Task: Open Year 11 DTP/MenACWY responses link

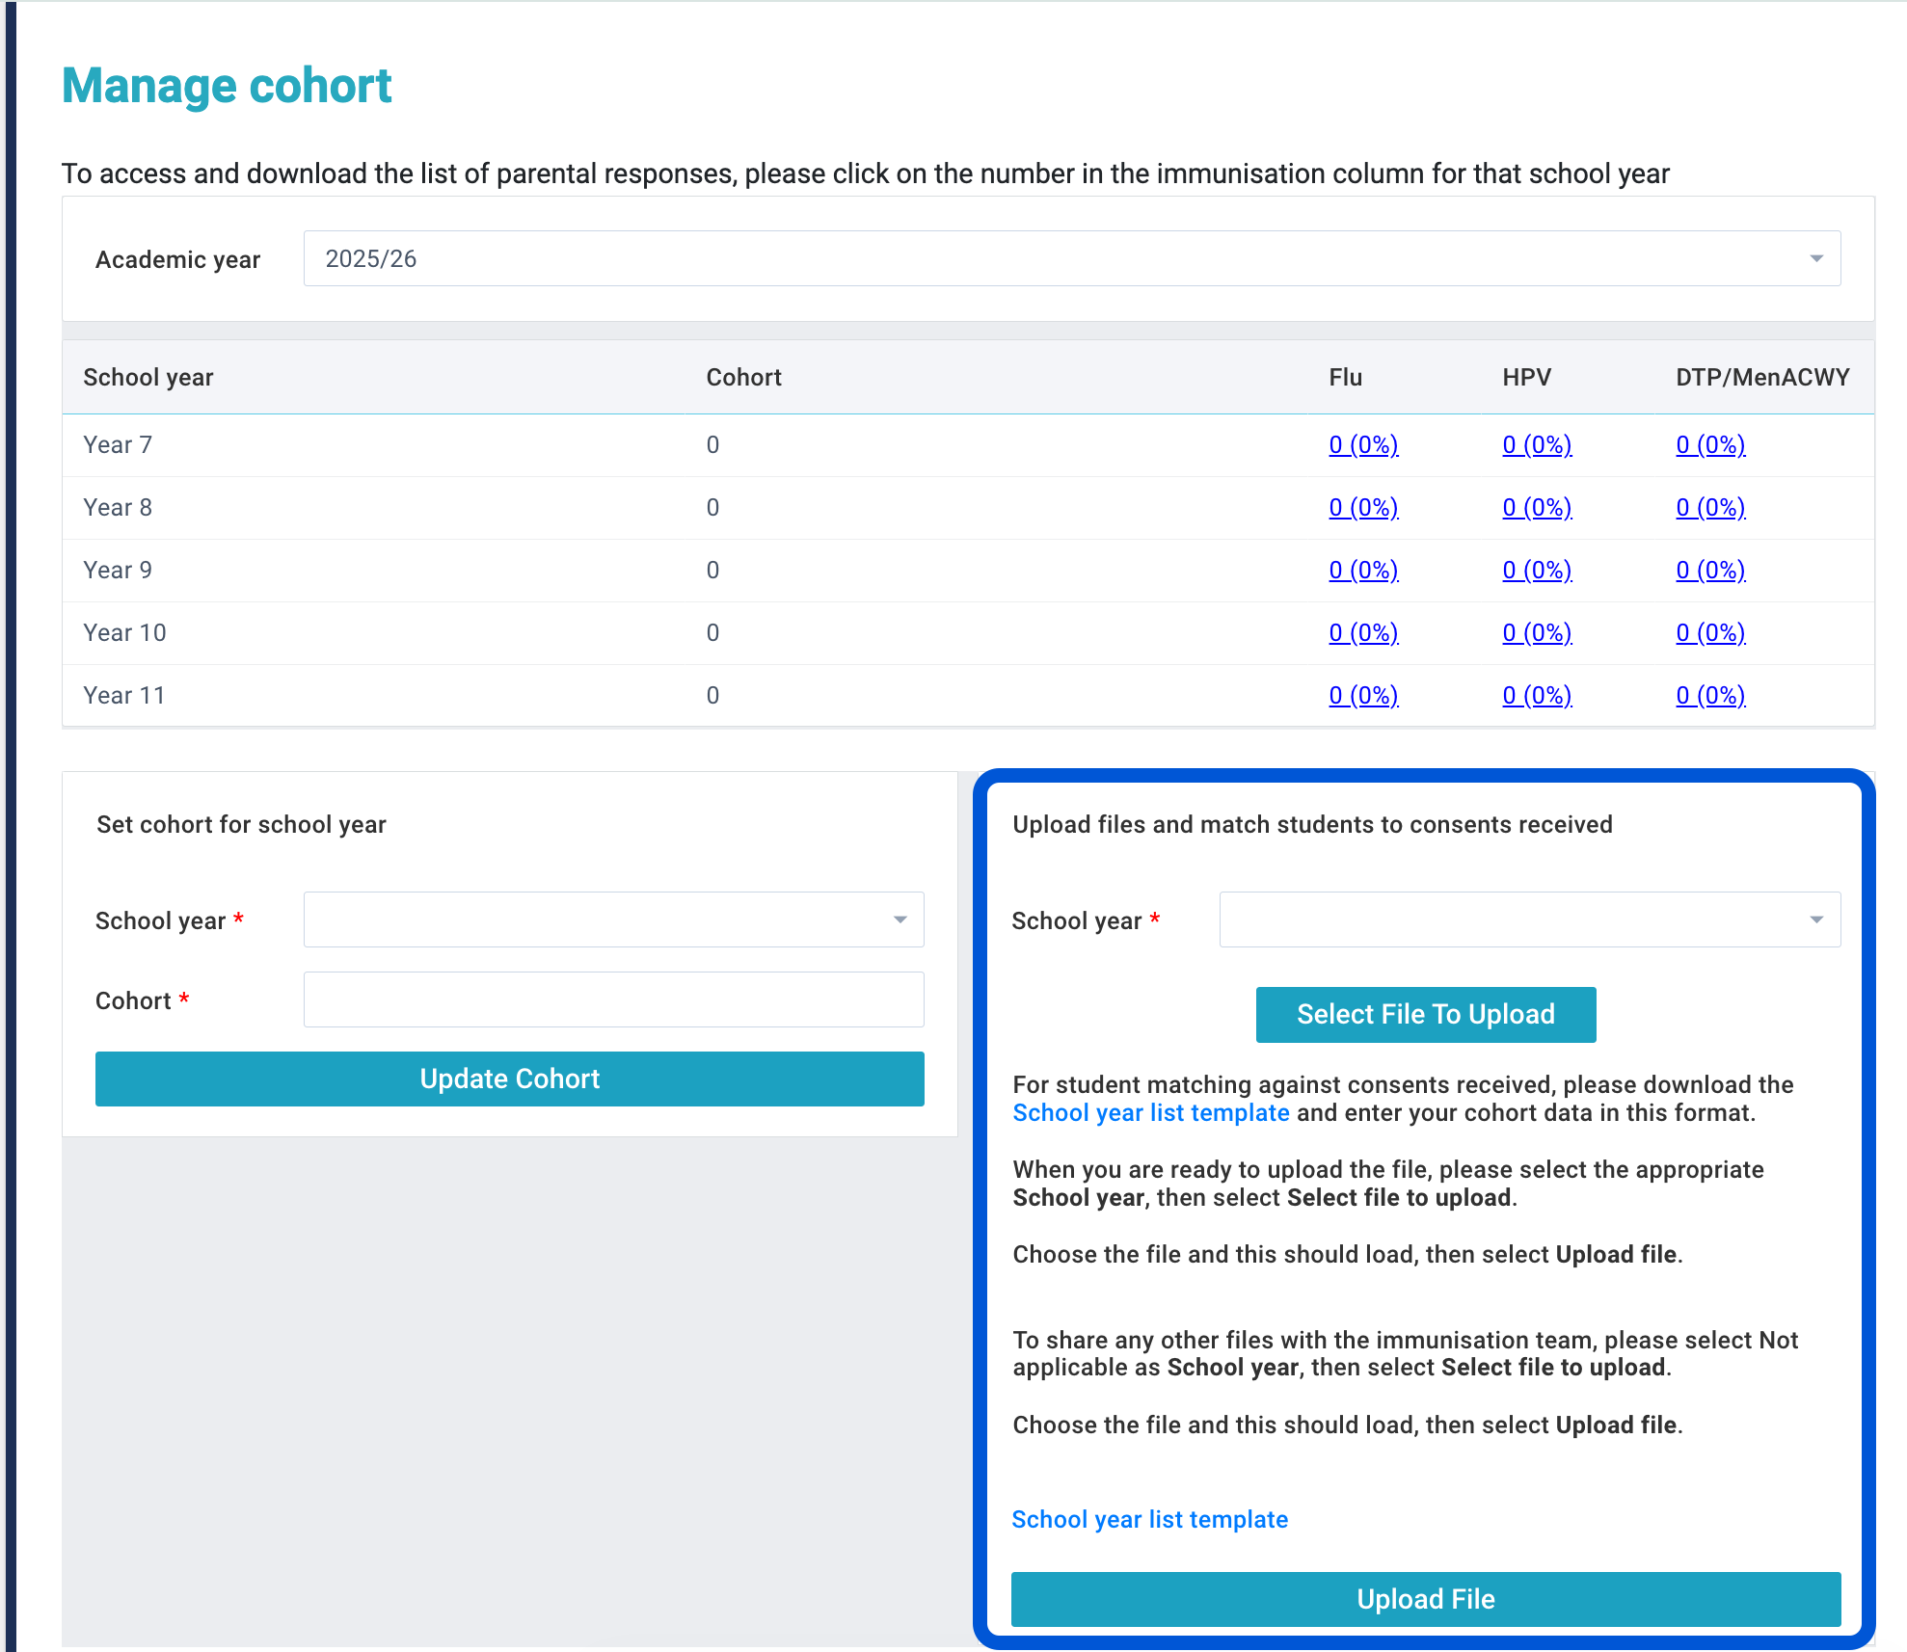Action: click(1710, 695)
